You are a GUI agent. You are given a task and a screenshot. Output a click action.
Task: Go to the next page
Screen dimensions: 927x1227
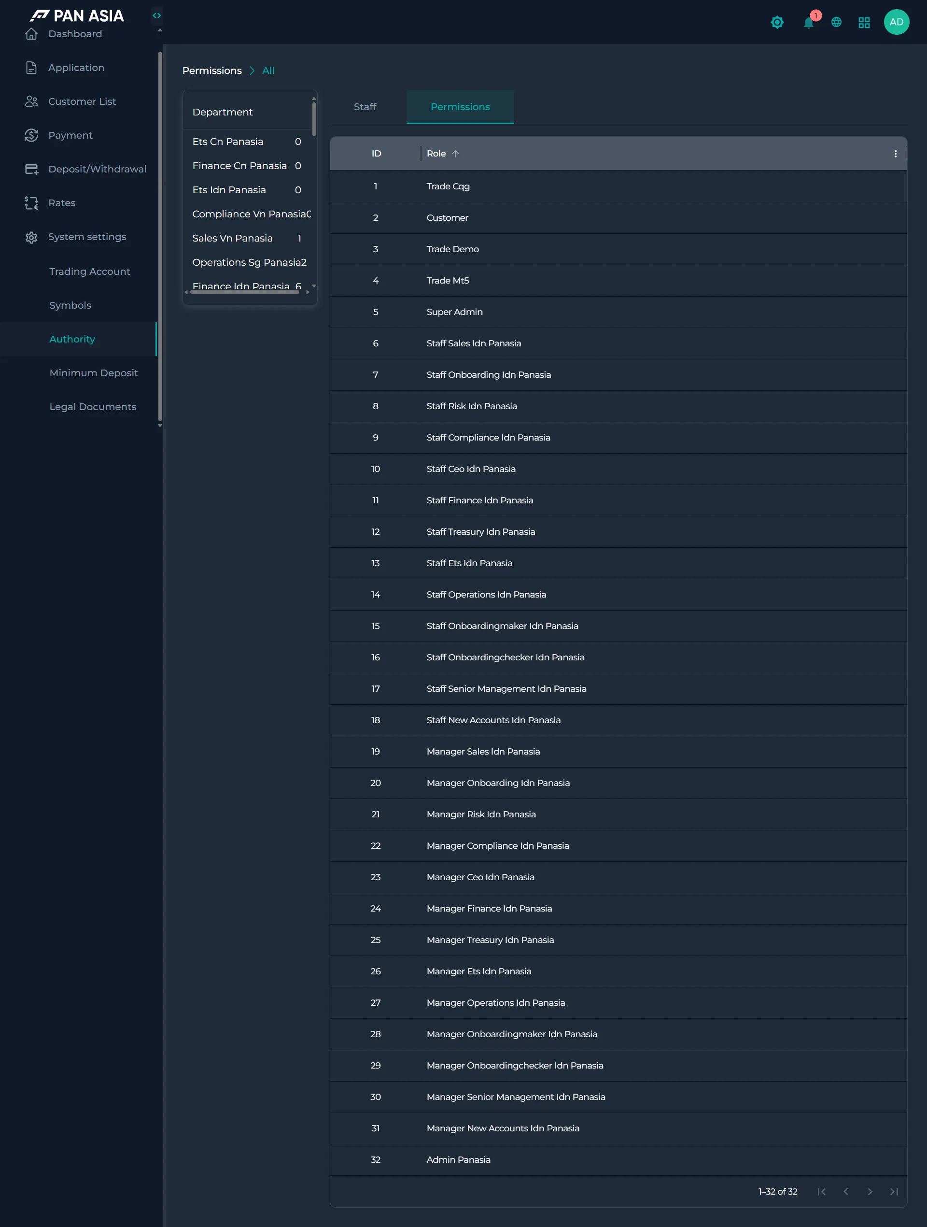tap(870, 1192)
